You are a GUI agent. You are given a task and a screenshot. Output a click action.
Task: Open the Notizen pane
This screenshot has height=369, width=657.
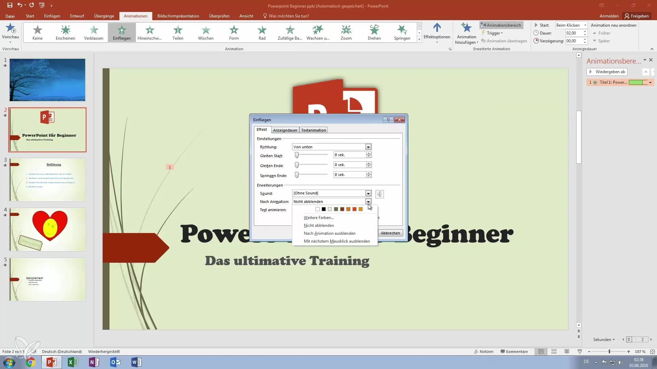[x=484, y=351]
